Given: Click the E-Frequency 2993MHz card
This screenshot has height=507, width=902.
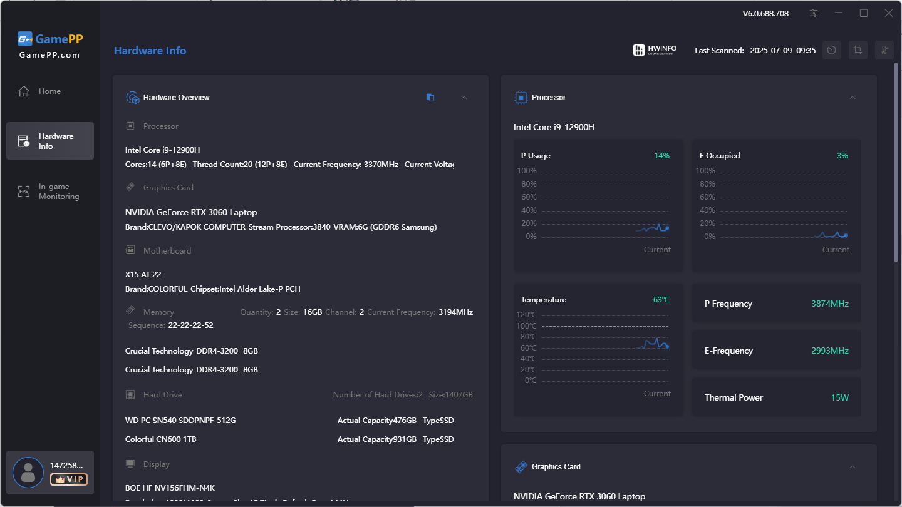Looking at the screenshot, I should point(776,351).
